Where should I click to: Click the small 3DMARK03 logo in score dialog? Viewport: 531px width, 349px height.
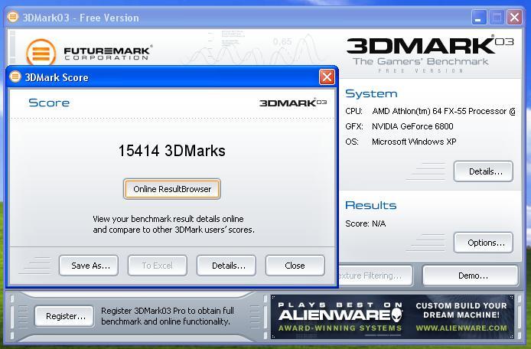coord(293,103)
